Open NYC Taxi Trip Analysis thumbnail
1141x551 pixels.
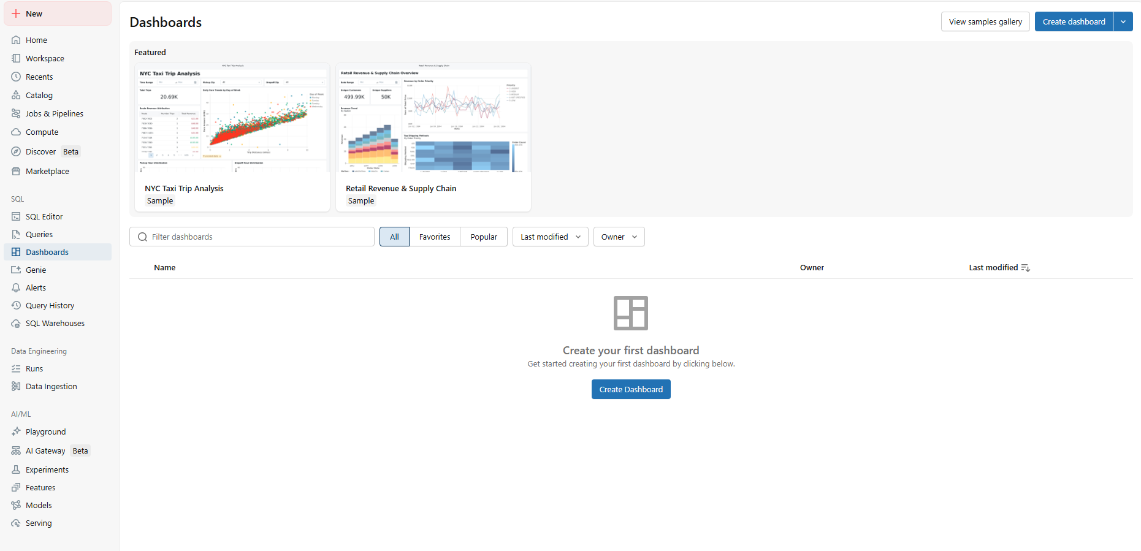(x=232, y=118)
